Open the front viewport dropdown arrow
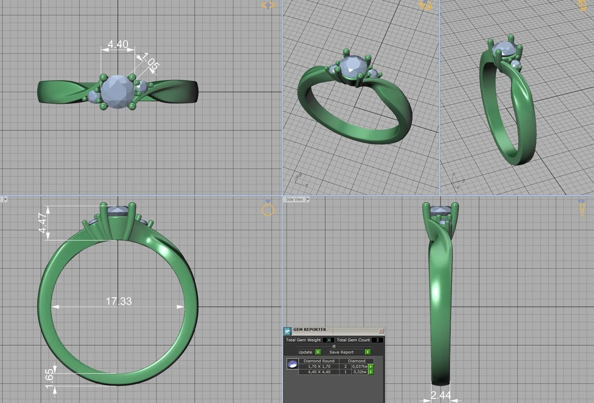This screenshot has width=594, height=403. [5, 199]
